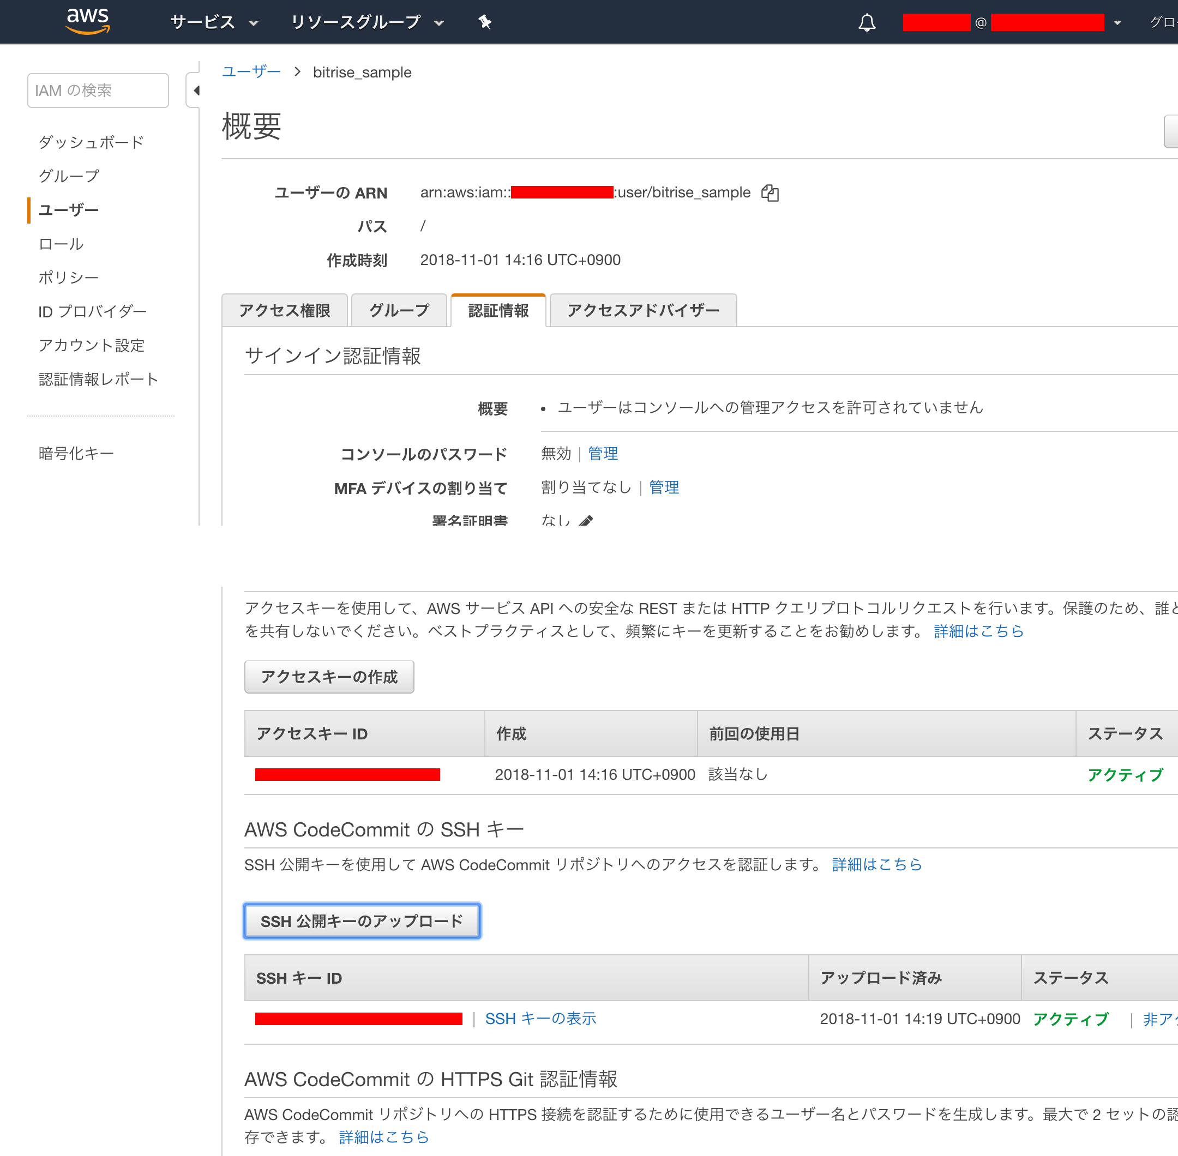Click the access key アクティブ status
This screenshot has height=1156, width=1178.
click(x=1125, y=775)
